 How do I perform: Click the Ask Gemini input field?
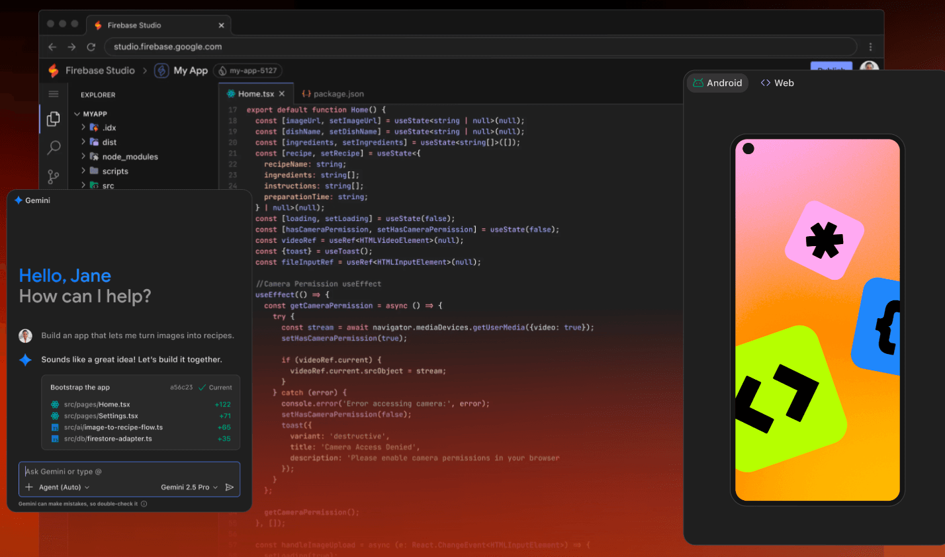[x=99, y=471]
